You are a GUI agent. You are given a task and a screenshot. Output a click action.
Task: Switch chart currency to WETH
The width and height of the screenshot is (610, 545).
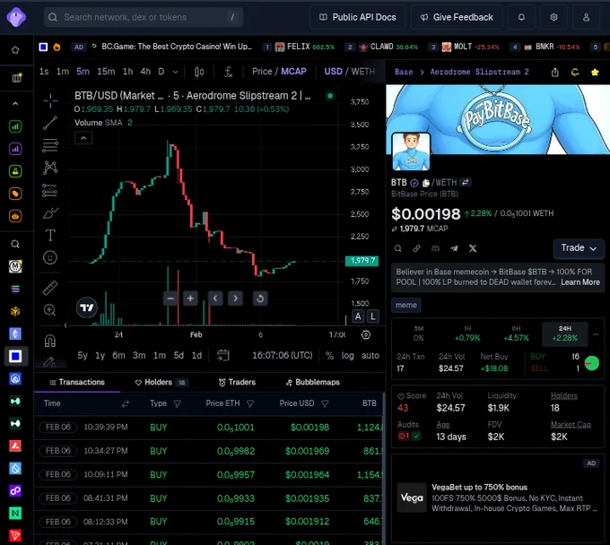[x=363, y=72]
